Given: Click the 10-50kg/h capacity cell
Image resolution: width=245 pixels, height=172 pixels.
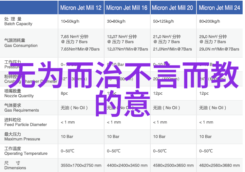Looking at the screenshot, I should (70, 21).
